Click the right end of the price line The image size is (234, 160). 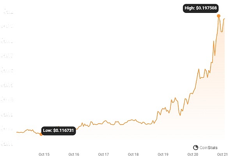click(x=225, y=19)
